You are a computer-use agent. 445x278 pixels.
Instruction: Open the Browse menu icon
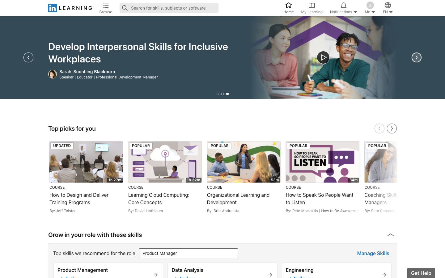106,6
